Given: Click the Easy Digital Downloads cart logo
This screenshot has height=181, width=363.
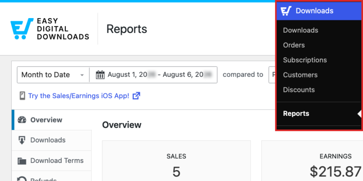Looking at the screenshot, I should click(x=22, y=29).
